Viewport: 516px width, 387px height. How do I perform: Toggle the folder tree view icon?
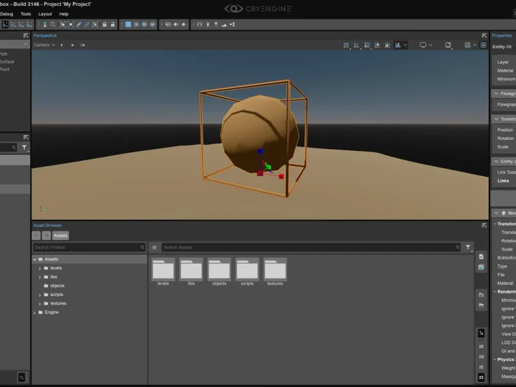[481, 333]
